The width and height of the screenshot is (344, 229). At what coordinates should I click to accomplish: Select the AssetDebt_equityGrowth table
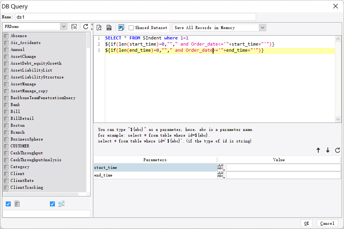pos(36,63)
